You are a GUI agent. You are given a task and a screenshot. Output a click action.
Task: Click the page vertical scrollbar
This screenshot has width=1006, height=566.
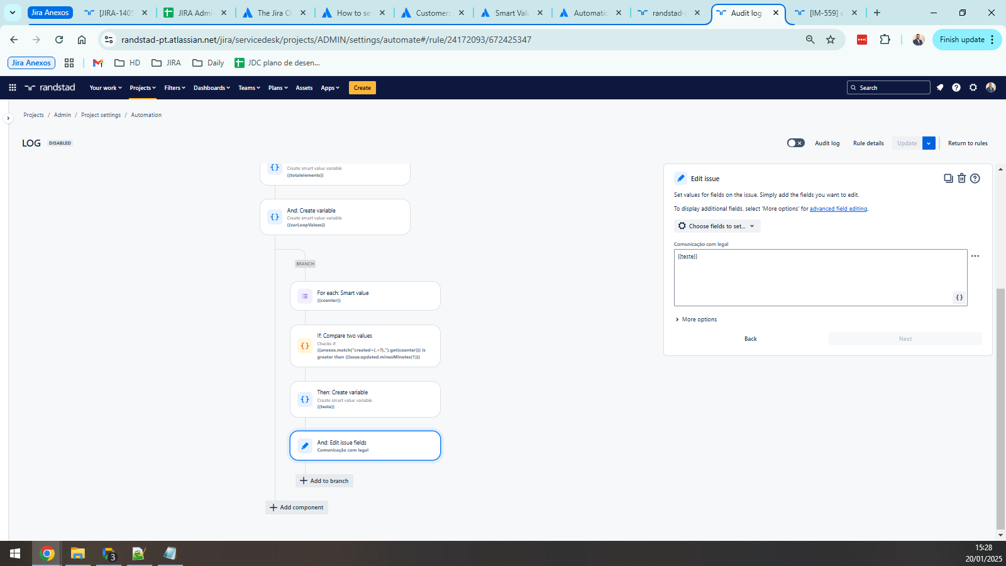point(1000,409)
